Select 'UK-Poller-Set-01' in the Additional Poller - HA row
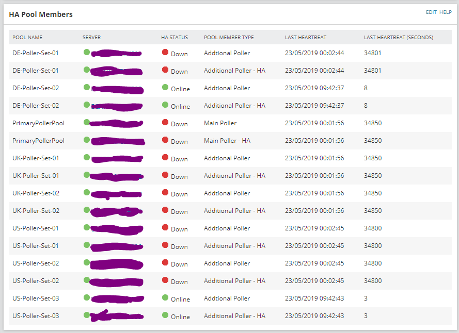This screenshot has height=333, width=459. 36,176
